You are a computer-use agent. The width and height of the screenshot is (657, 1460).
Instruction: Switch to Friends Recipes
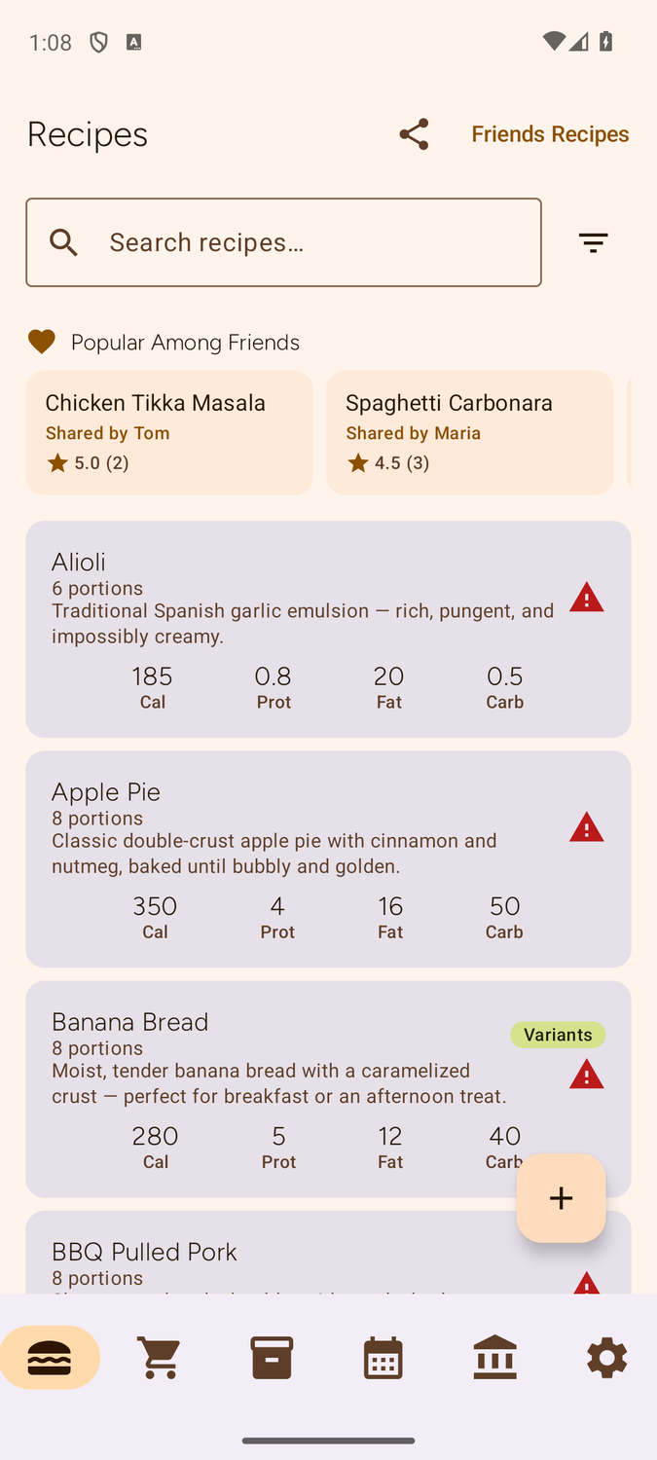tap(550, 133)
